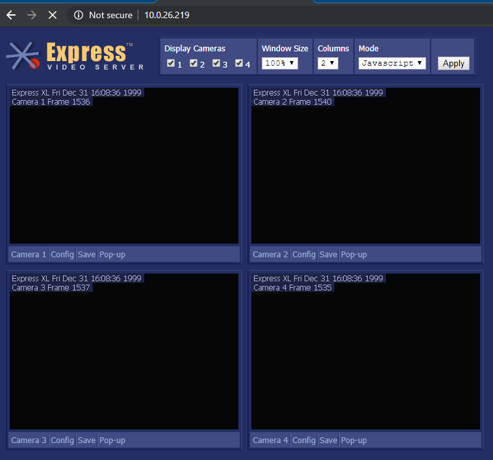This screenshot has width=493, height=460.
Task: Click the Camera 1 link
Action: tap(29, 255)
